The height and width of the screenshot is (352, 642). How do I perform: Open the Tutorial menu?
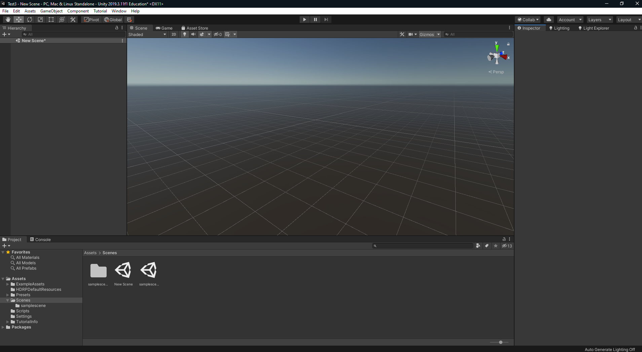pos(100,11)
